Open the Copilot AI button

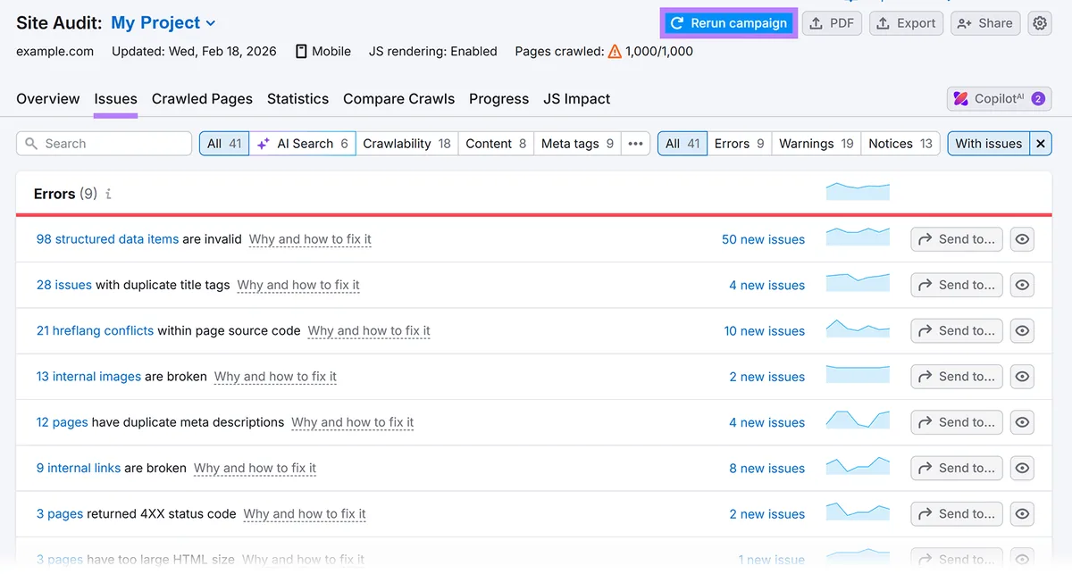[x=999, y=99]
